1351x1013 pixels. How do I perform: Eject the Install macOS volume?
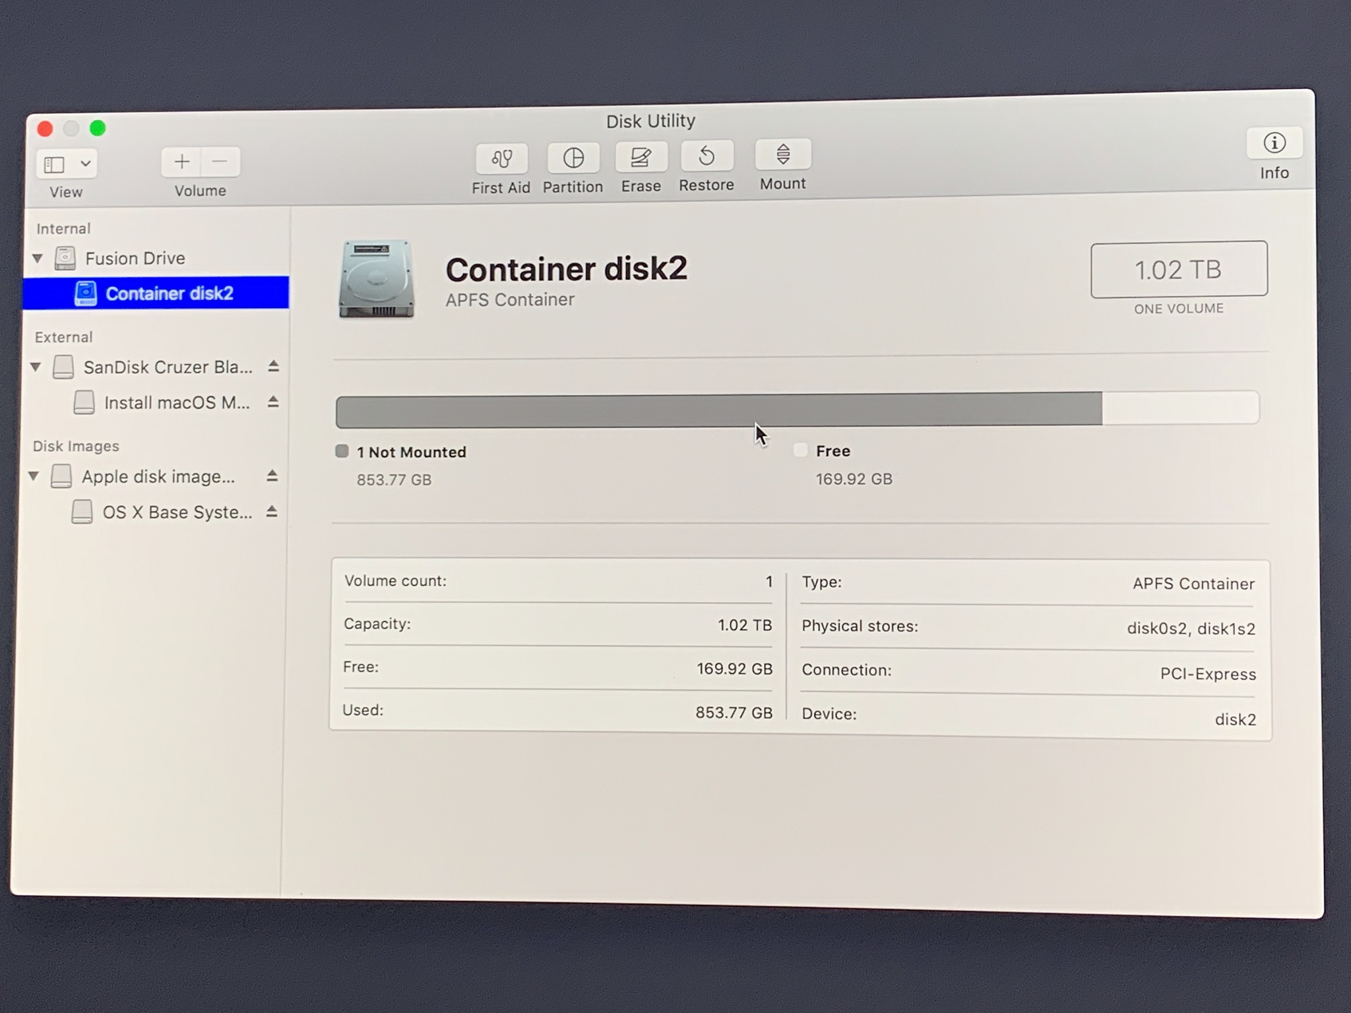coord(273,402)
